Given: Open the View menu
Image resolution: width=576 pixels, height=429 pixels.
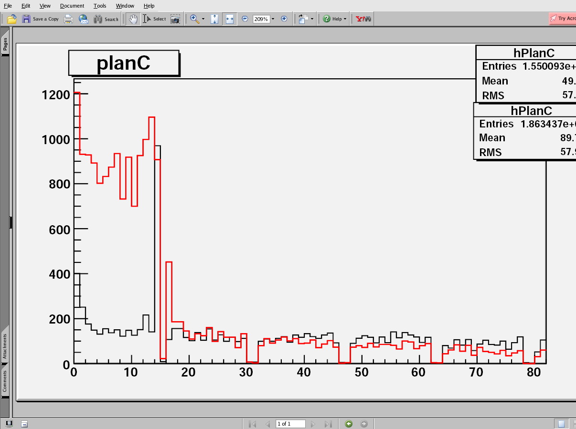Looking at the screenshot, I should point(45,6).
